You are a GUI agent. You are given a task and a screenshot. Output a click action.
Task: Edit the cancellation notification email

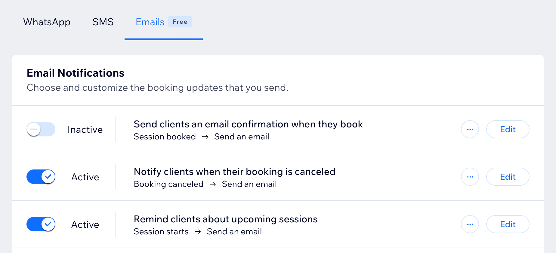508,177
